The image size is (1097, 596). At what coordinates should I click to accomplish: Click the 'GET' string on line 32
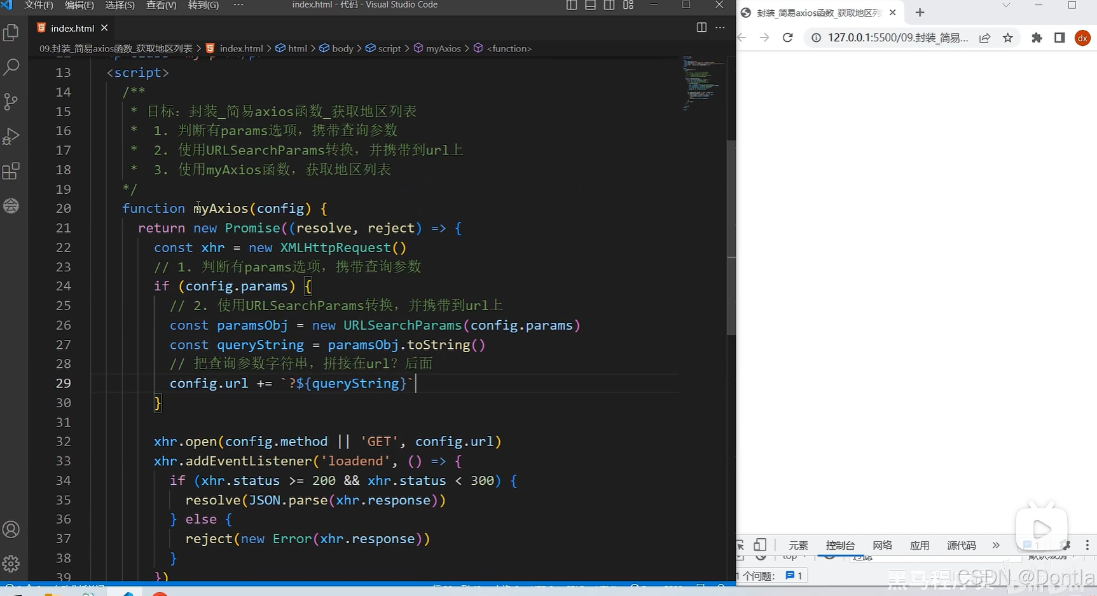pyautogui.click(x=379, y=442)
